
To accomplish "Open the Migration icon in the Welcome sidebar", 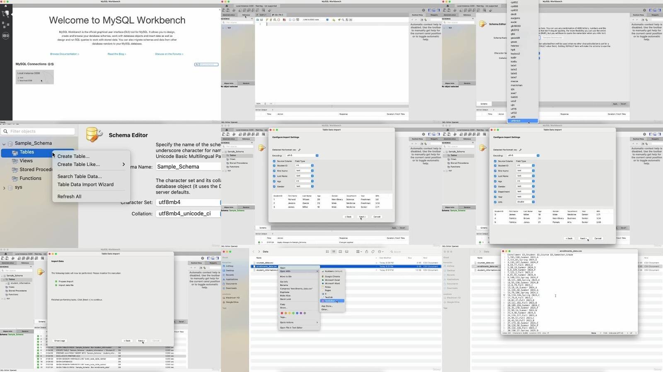I will (x=6, y=36).
